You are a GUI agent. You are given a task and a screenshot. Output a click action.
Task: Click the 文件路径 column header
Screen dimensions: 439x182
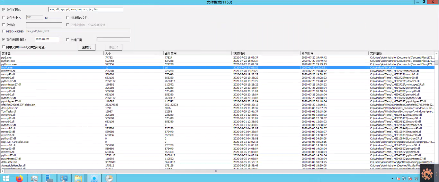[402, 53]
